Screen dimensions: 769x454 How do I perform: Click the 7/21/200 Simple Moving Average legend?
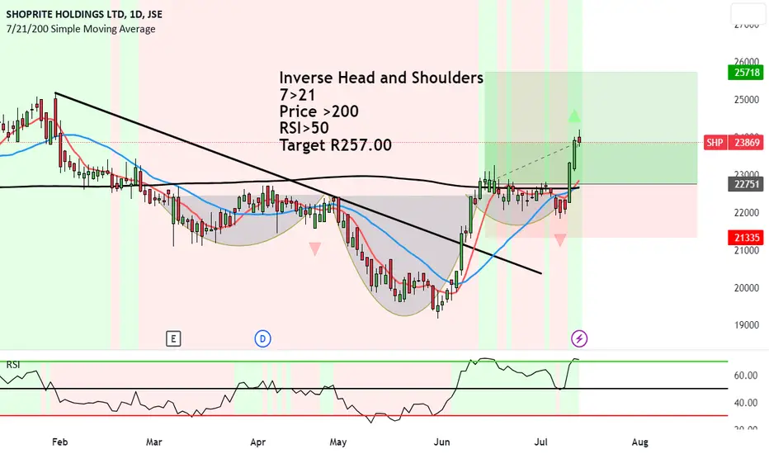click(x=81, y=29)
